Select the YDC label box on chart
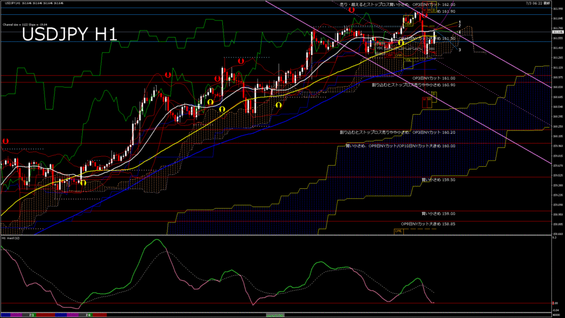 tap(380, 48)
